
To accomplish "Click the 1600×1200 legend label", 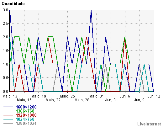I will [26, 107].
